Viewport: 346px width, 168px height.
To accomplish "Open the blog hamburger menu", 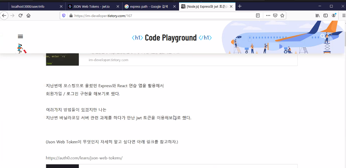I will 20,37.
